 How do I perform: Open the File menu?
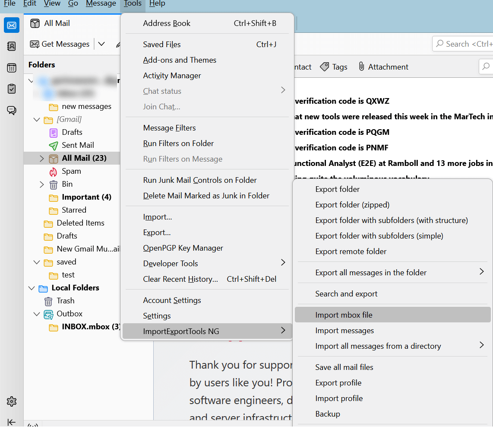tap(10, 4)
